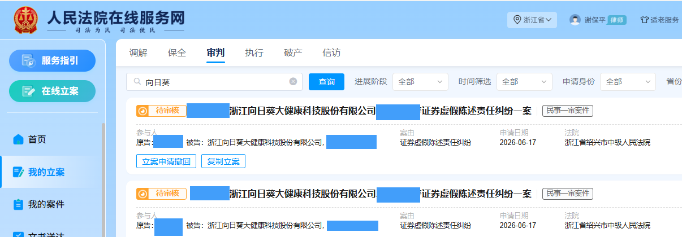Image resolution: width=682 pixels, height=237 pixels.
Task: Open the second case title 证券虚假陈述责任纠纷一案
Action: (x=477, y=194)
